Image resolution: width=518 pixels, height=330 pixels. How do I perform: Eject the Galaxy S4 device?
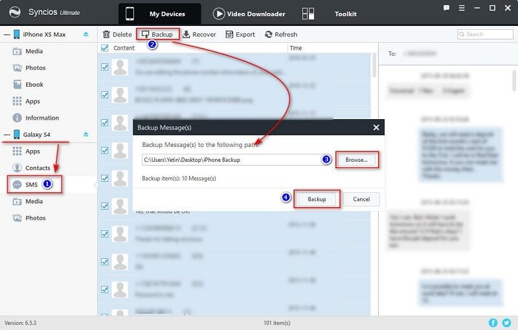tap(86, 135)
